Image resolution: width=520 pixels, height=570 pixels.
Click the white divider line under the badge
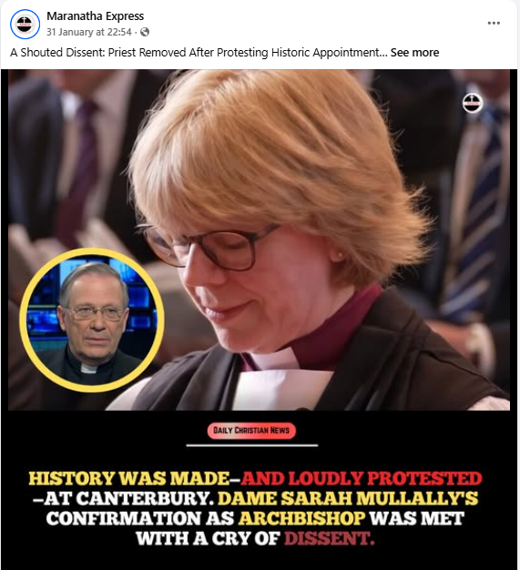[251, 445]
